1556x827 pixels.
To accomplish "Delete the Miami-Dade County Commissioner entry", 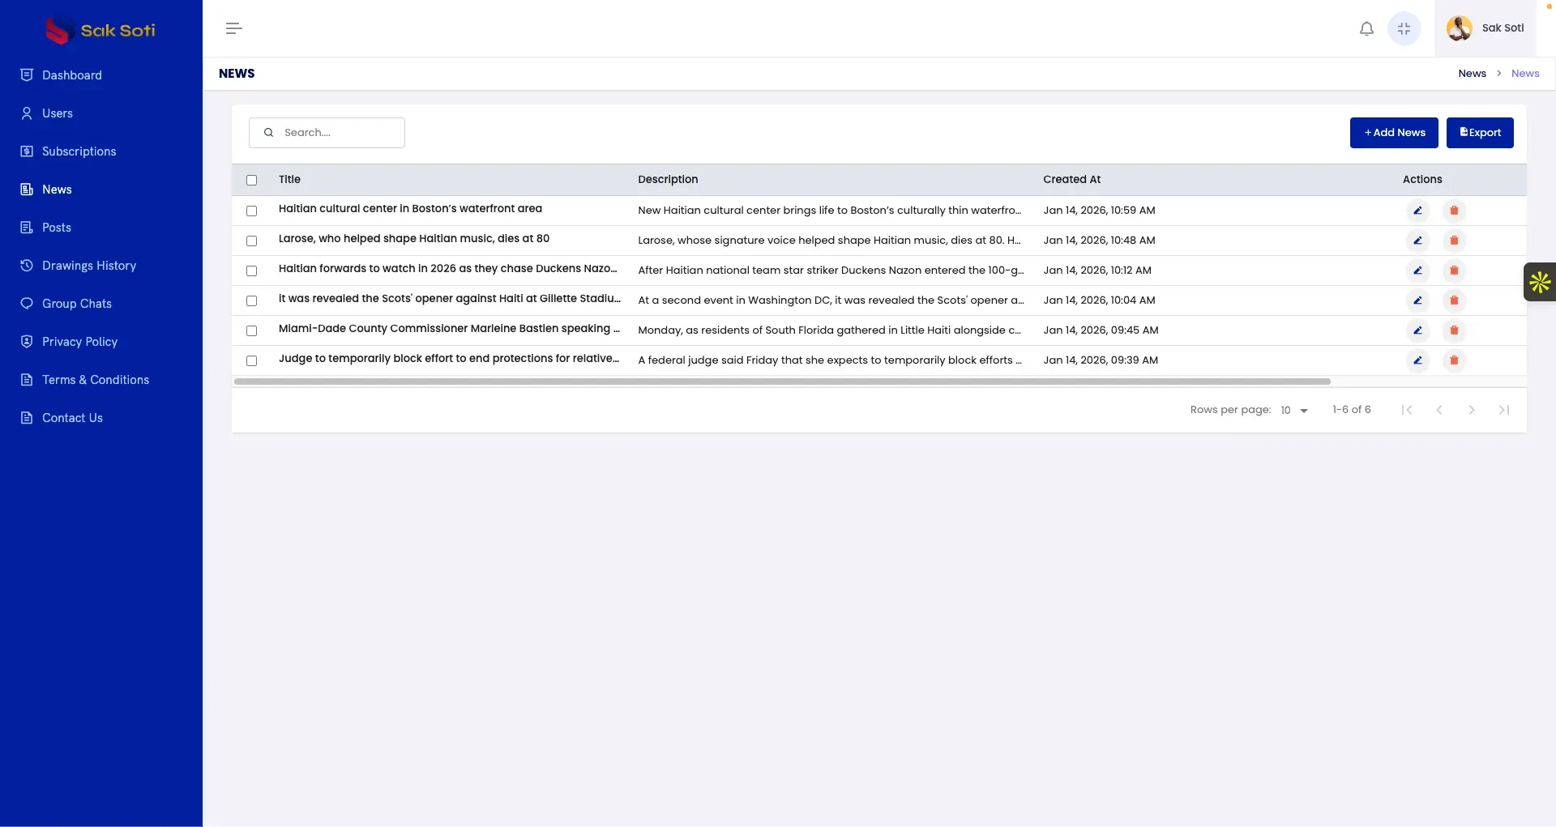I will [1454, 330].
